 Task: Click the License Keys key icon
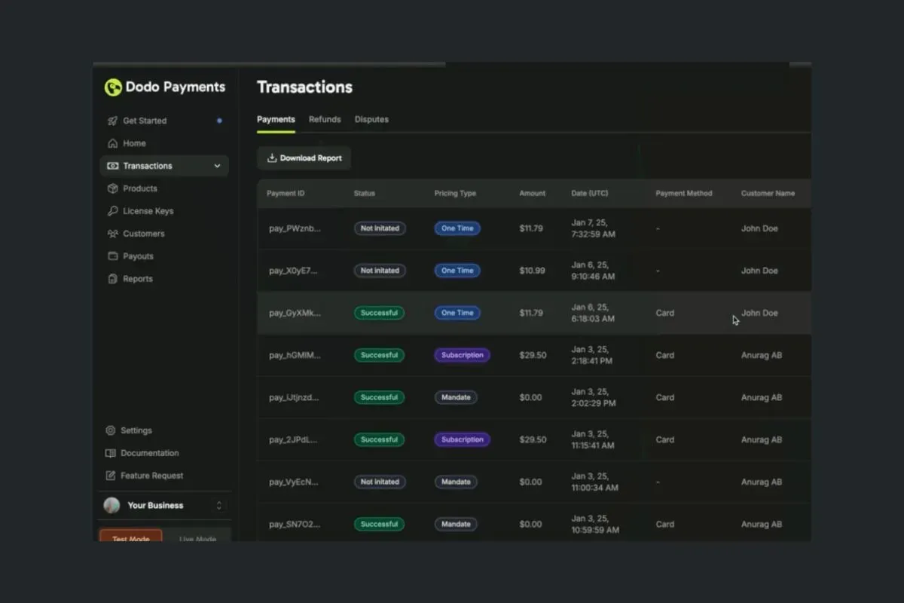tap(112, 211)
